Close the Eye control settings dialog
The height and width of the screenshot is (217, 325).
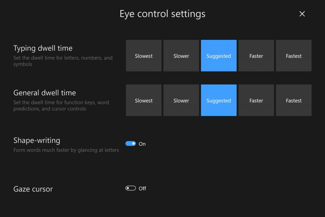(302, 14)
